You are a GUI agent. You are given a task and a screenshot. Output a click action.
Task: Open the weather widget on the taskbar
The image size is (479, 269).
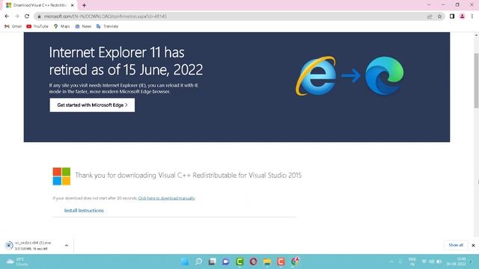click(16, 262)
